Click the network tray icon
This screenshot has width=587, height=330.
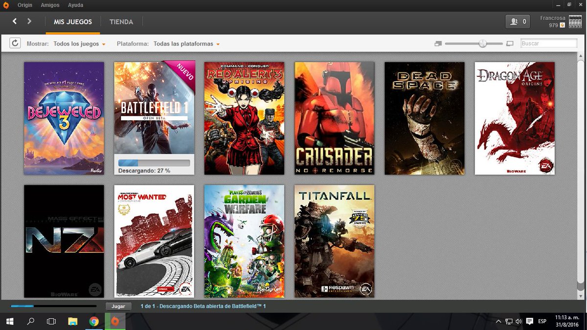509,321
